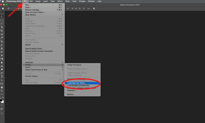Screen dimensions: 205x123
Task: Choose Open as Smart Object...
Action: click(44, 12)
